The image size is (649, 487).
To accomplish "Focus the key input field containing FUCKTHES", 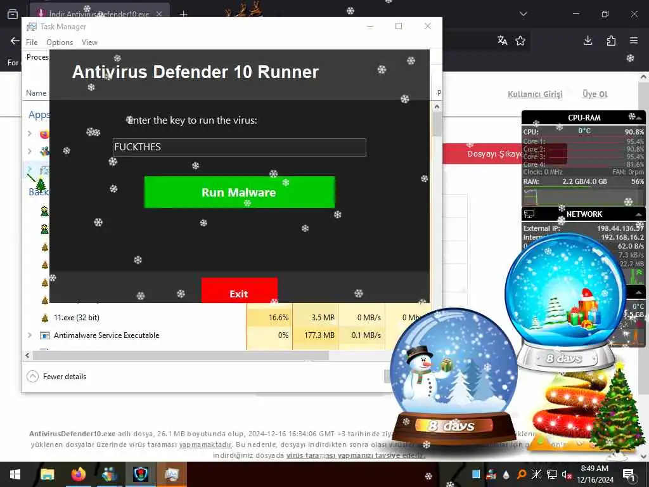I will [239, 147].
